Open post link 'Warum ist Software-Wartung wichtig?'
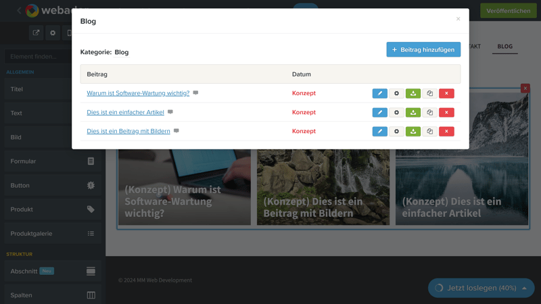Screen dimensions: 541x304 (x=138, y=93)
